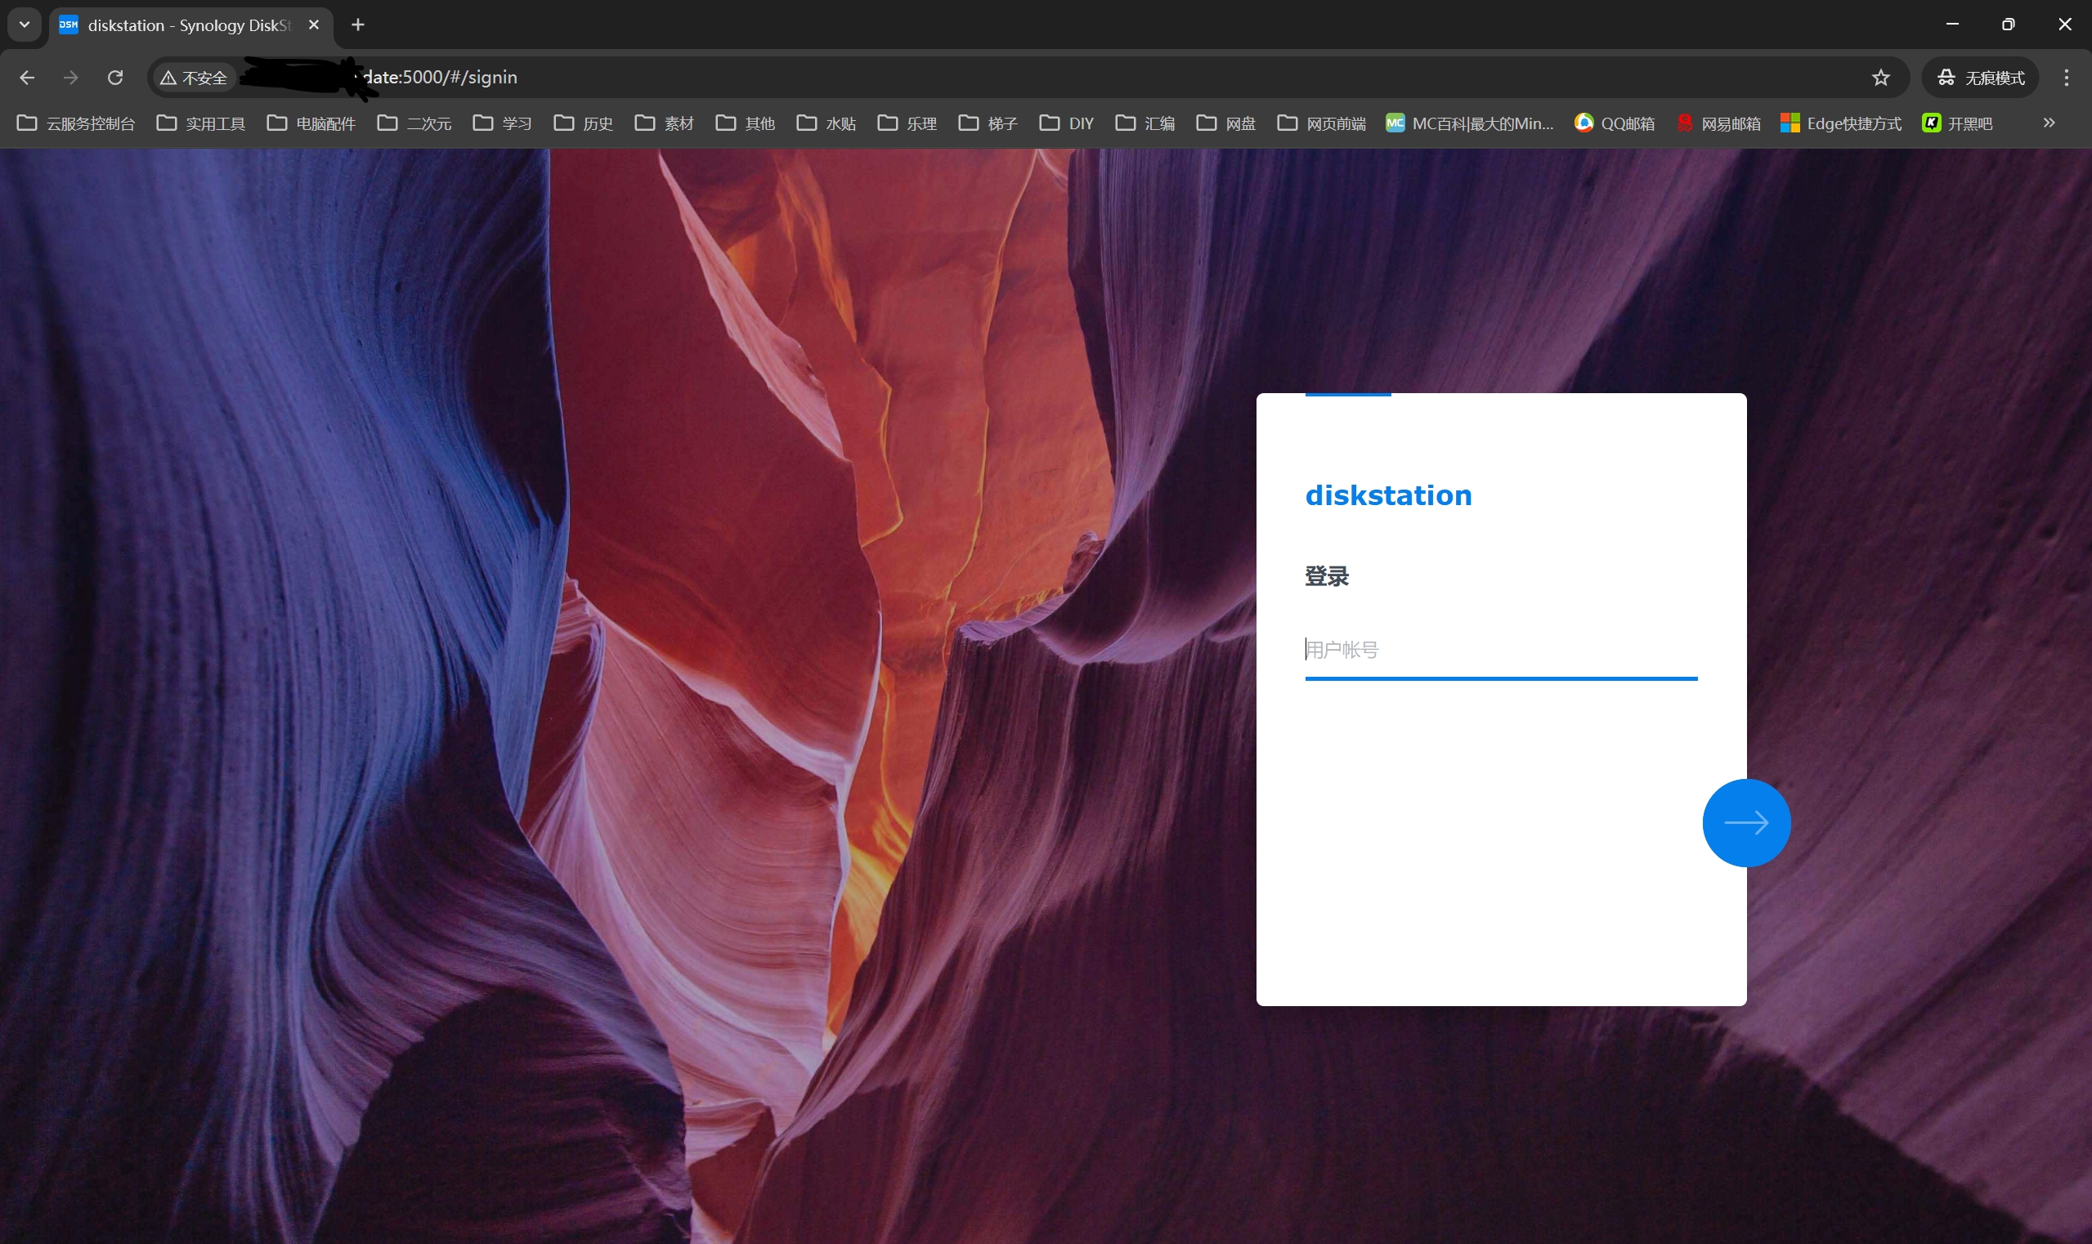2092x1244 pixels.
Task: Click the 不安全 security warning indicator
Action: [195, 77]
